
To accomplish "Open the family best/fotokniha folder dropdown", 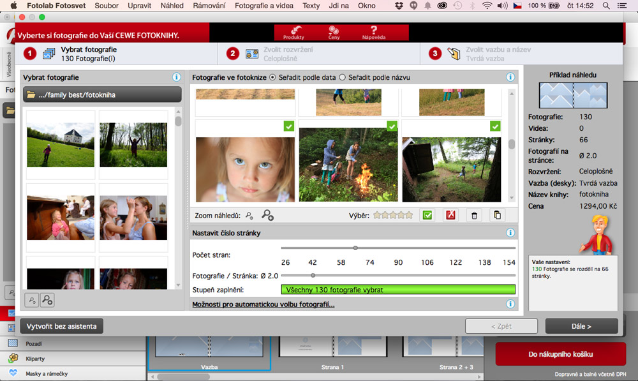I will 102,94.
